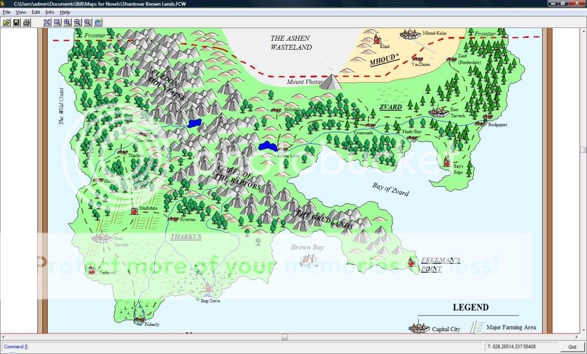Click the scroll right arrow
The height and width of the screenshot is (354, 587).
[582, 337]
